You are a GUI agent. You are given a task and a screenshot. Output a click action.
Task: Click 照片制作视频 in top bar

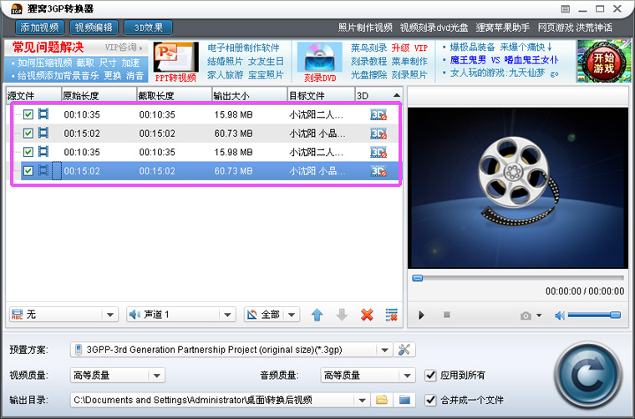[365, 28]
